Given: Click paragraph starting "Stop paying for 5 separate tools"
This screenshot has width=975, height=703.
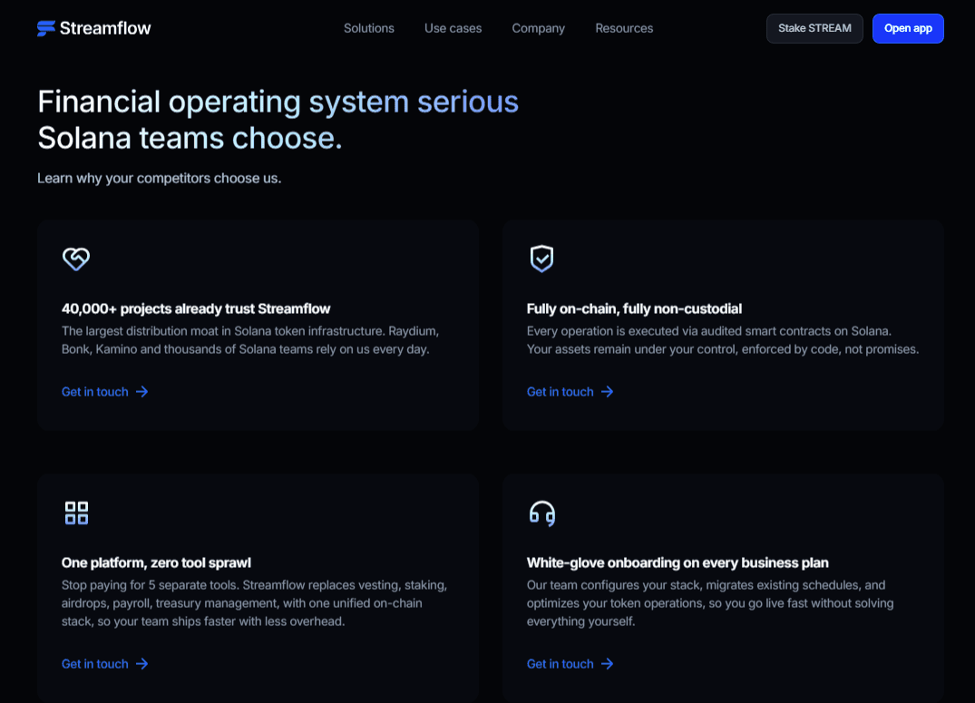Looking at the screenshot, I should (254, 603).
